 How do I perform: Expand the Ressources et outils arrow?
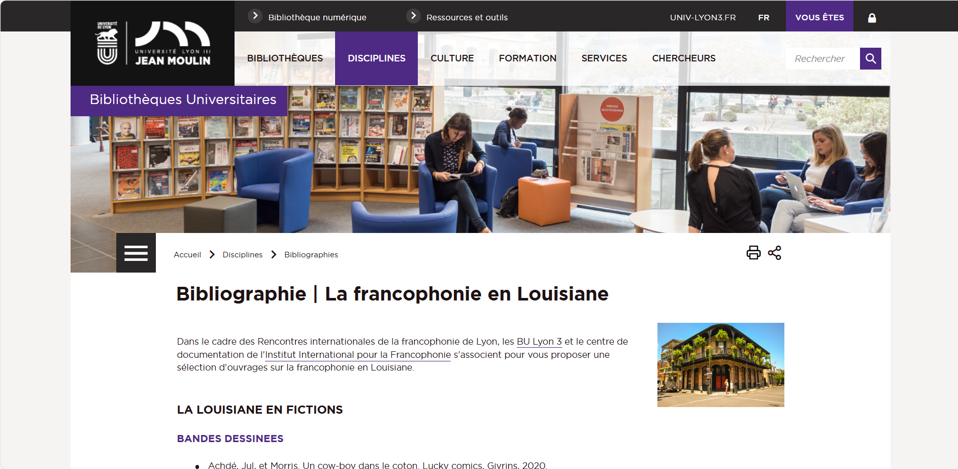pyautogui.click(x=413, y=16)
